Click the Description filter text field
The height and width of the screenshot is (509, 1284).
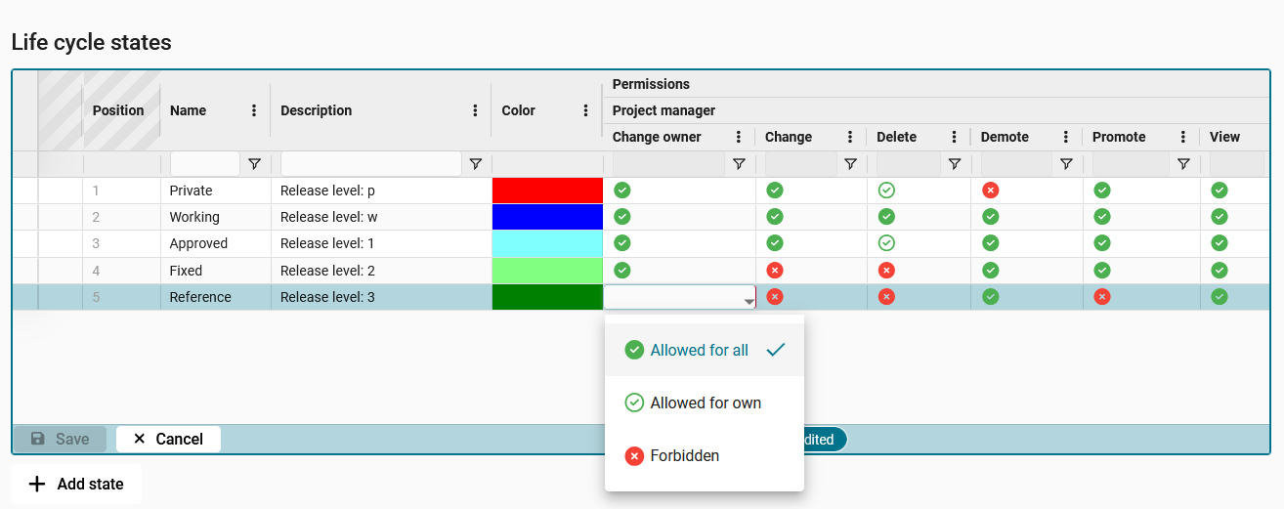tap(370, 164)
